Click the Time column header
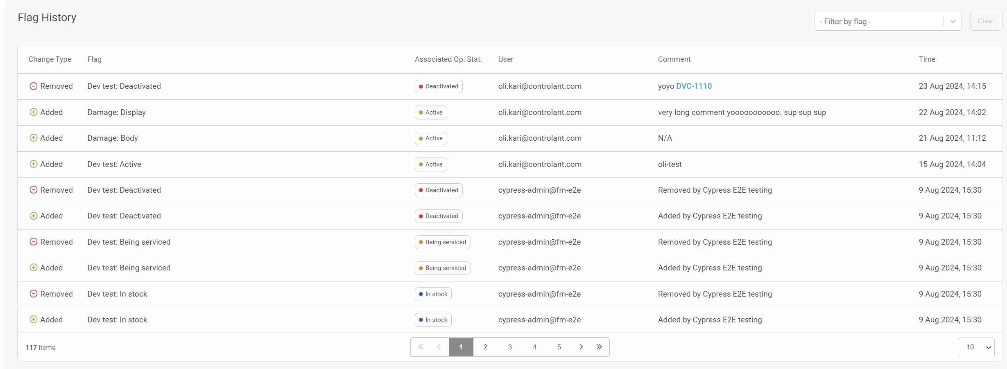 [927, 59]
